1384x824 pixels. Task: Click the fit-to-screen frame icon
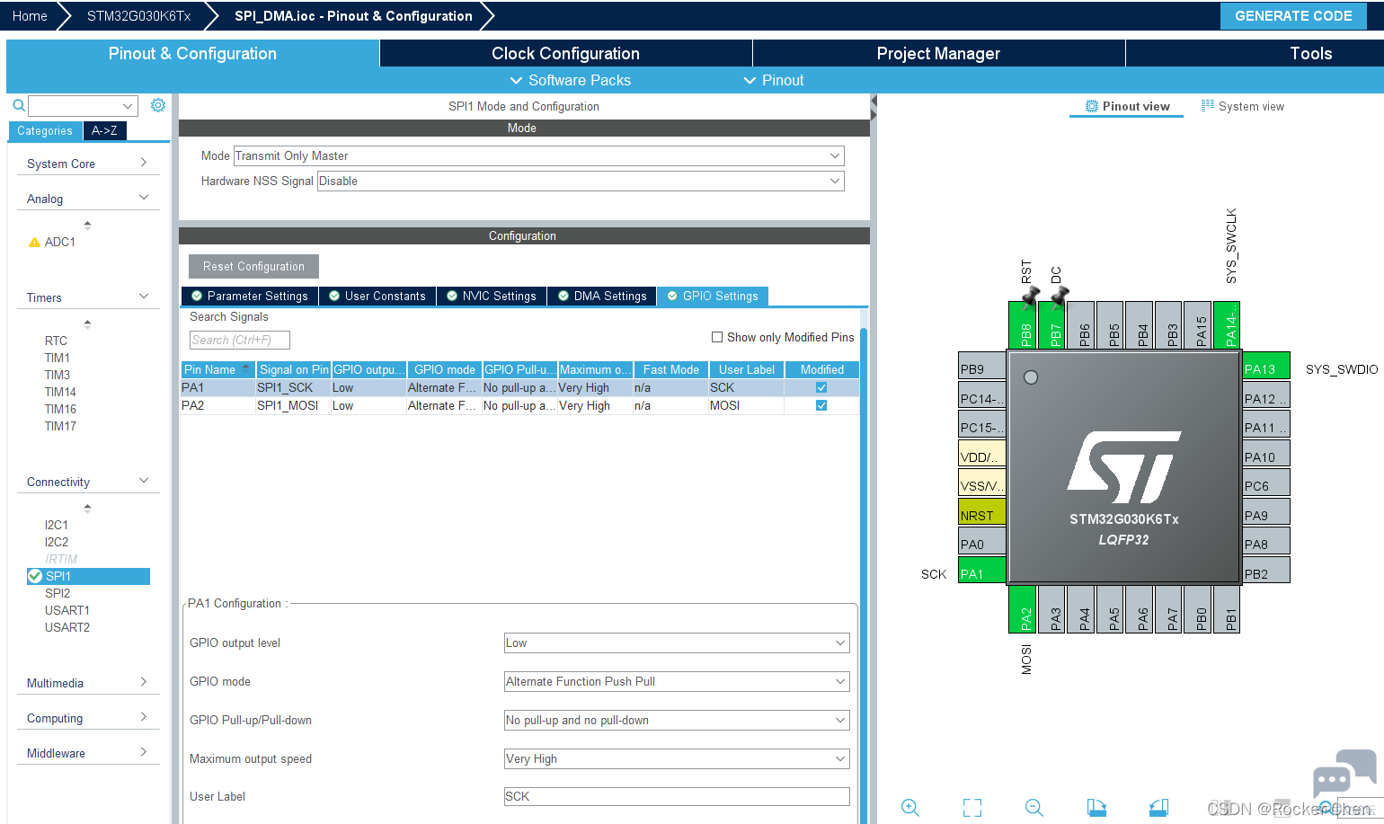click(972, 807)
